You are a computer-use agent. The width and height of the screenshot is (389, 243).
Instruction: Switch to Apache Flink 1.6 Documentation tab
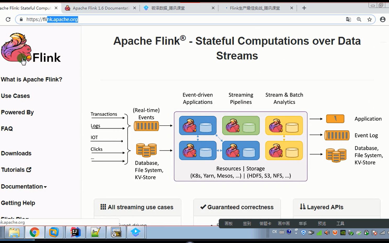[x=100, y=8]
